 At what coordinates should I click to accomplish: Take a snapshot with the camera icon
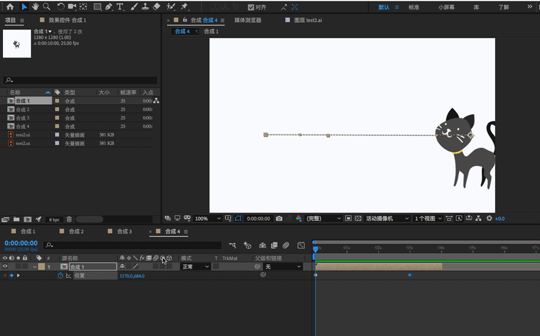pos(279,219)
